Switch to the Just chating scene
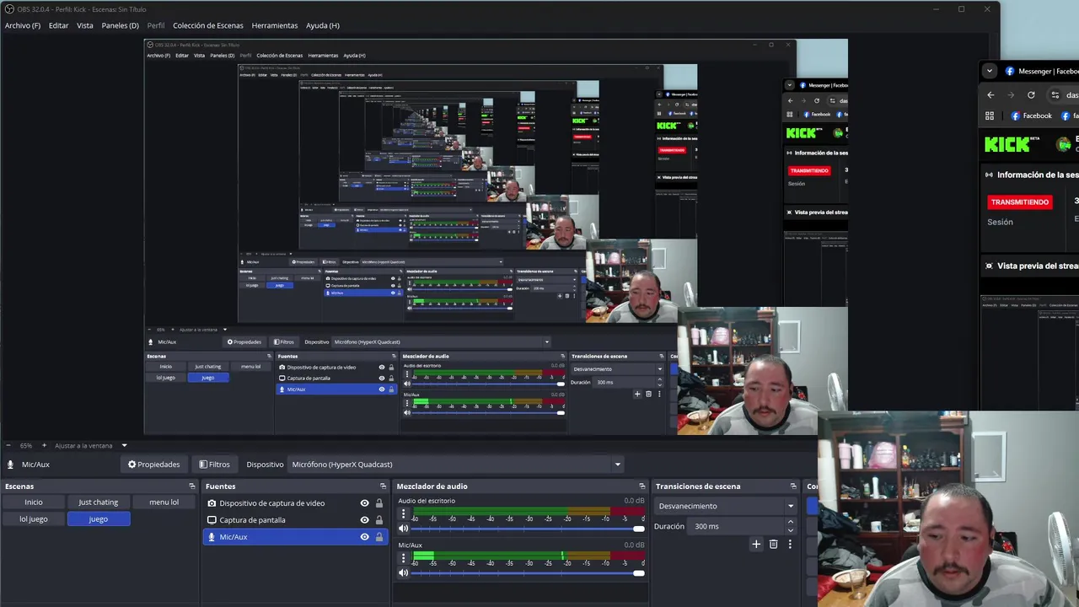The width and height of the screenshot is (1079, 607). (x=99, y=502)
